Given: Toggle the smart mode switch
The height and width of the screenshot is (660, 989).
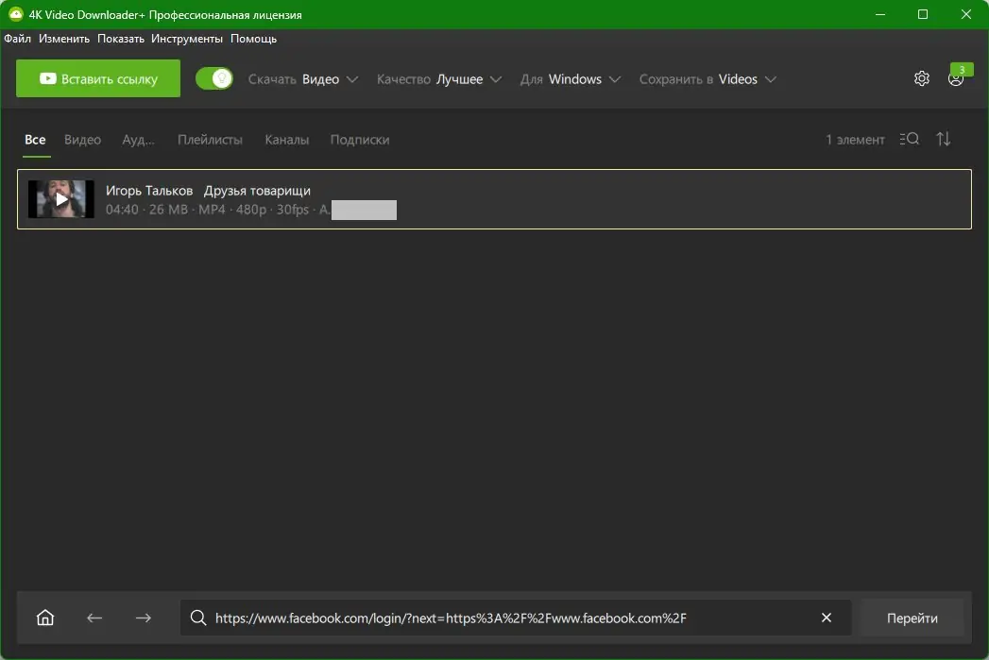Looking at the screenshot, I should [214, 78].
